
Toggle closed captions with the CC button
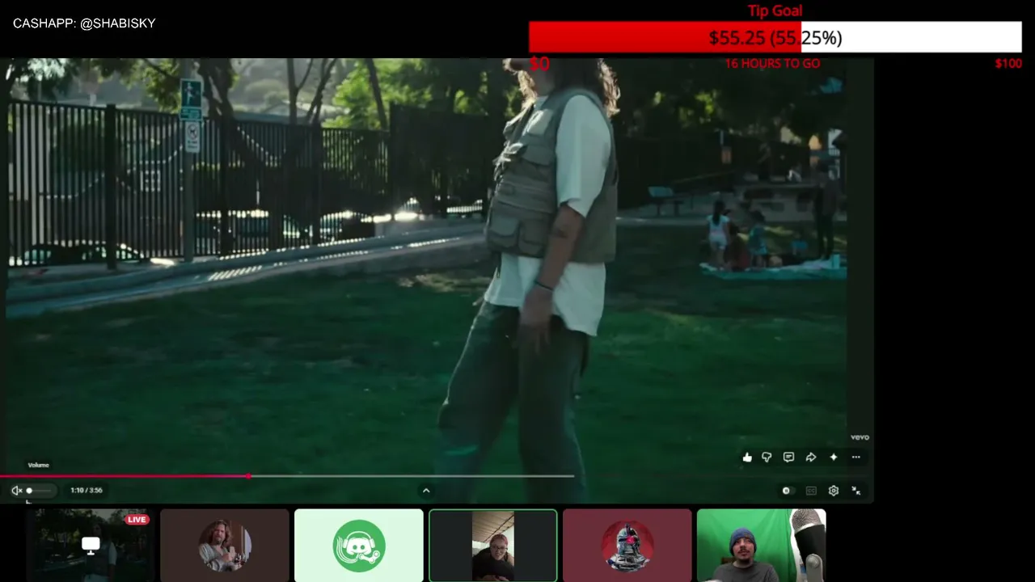tap(811, 491)
